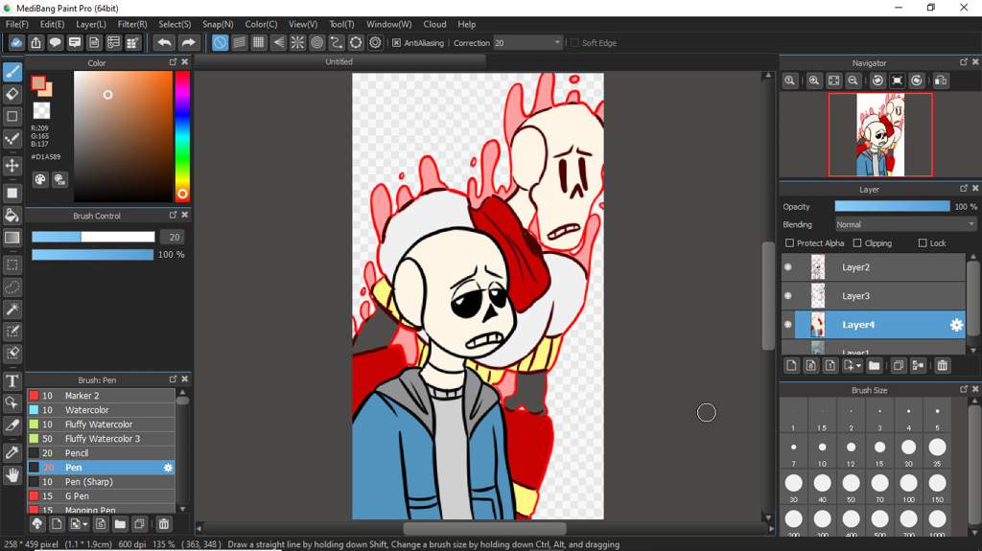Select the Gradient tool
982x551 pixels.
point(12,238)
